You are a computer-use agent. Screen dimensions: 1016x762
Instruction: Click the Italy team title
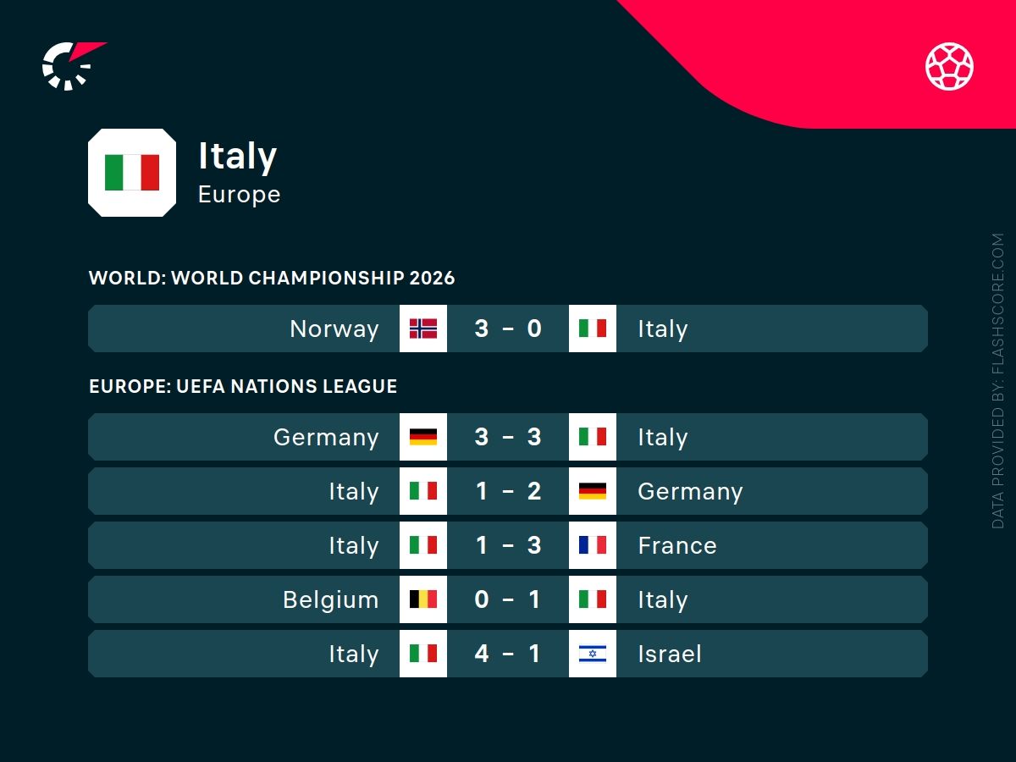pyautogui.click(x=238, y=156)
